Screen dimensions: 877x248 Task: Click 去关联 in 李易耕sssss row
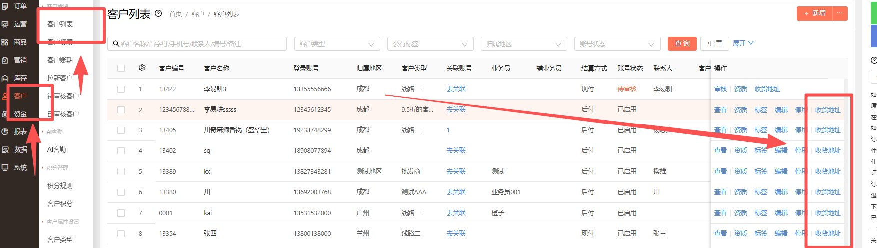456,110
